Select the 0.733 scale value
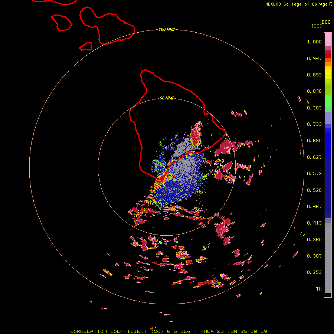The height and width of the screenshot is (334, 334). point(314,124)
